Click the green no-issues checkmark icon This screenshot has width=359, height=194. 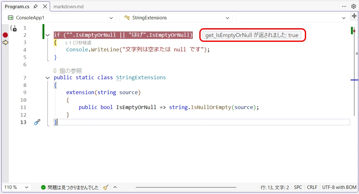(43, 187)
